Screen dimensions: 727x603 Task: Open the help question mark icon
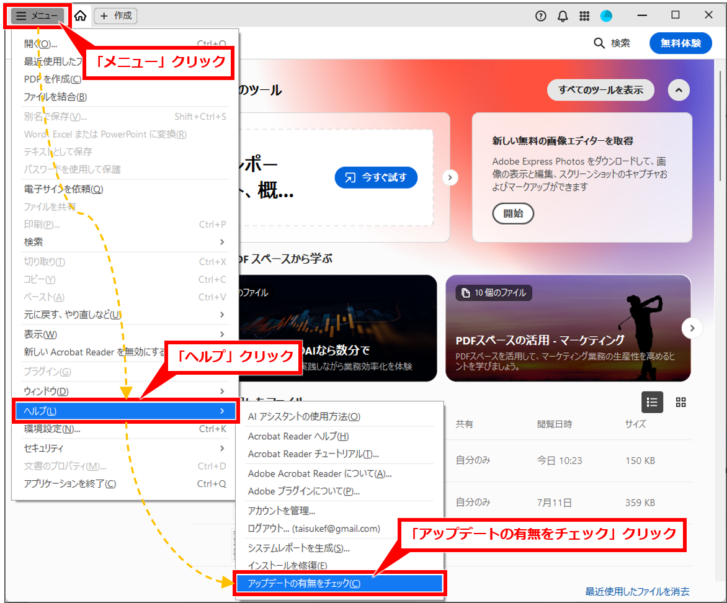click(541, 16)
